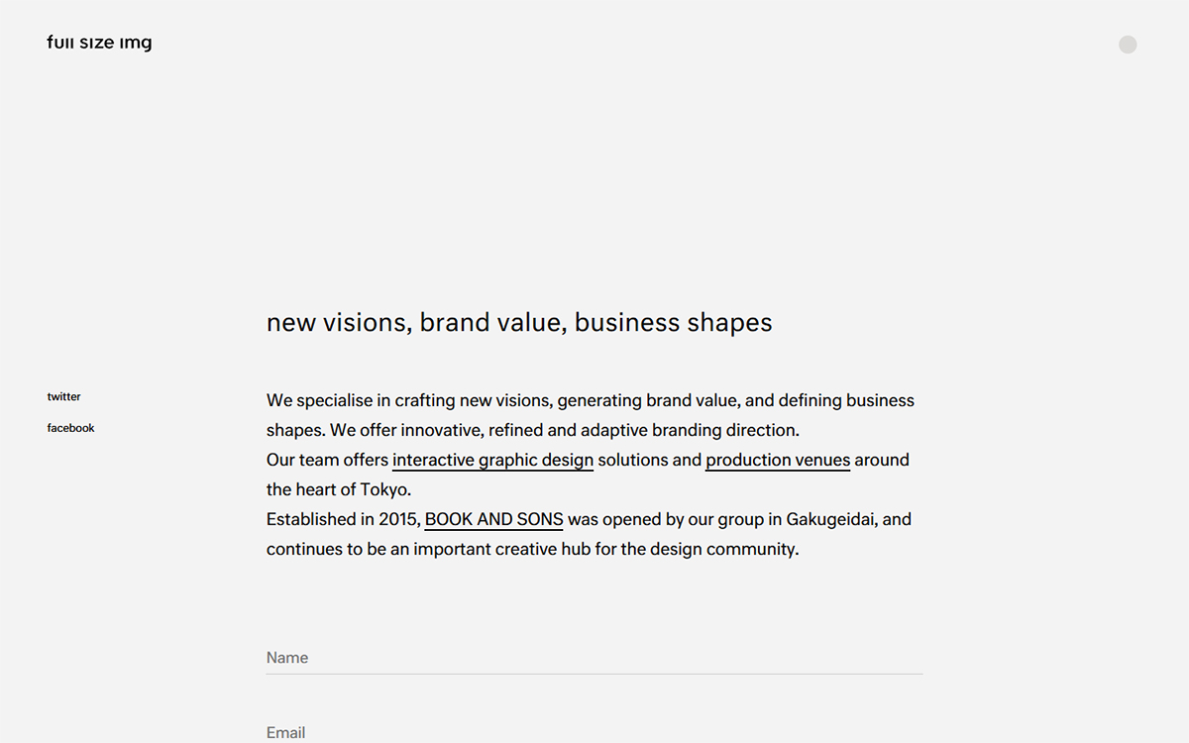
Task: Click the text 'the heart of Tokyo'
Action: (x=338, y=490)
